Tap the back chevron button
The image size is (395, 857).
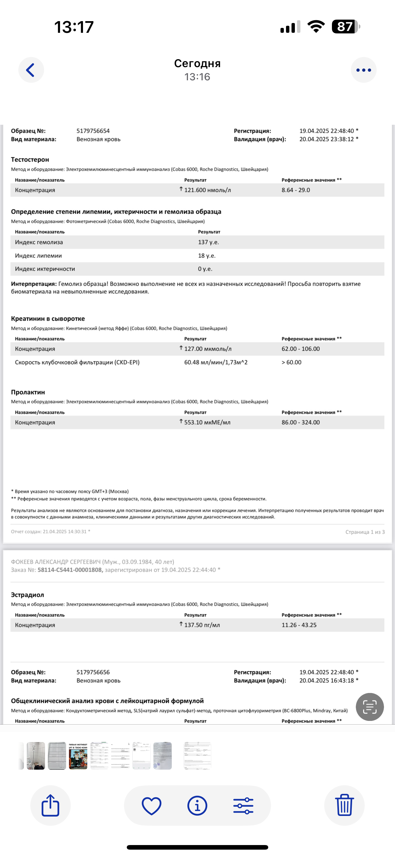pyautogui.click(x=31, y=70)
